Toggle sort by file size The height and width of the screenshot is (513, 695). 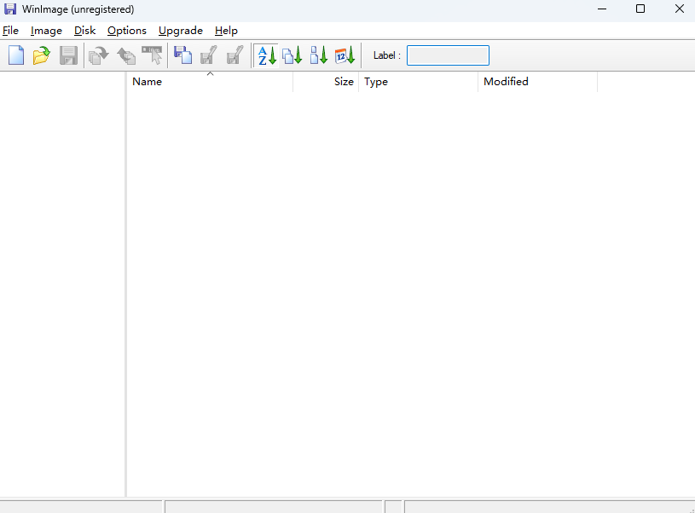317,55
